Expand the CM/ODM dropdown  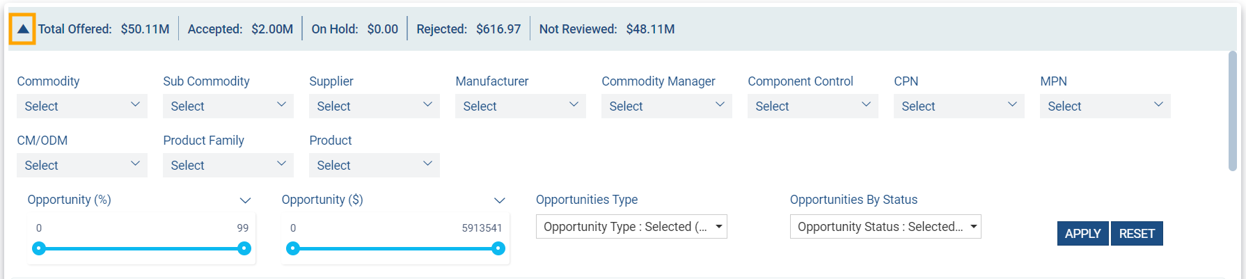point(81,165)
